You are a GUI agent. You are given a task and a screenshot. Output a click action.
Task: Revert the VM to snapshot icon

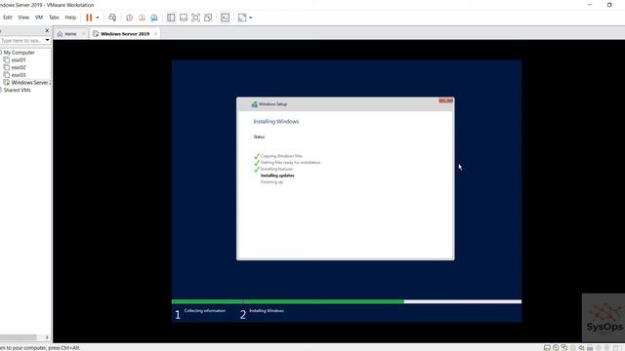pos(142,18)
